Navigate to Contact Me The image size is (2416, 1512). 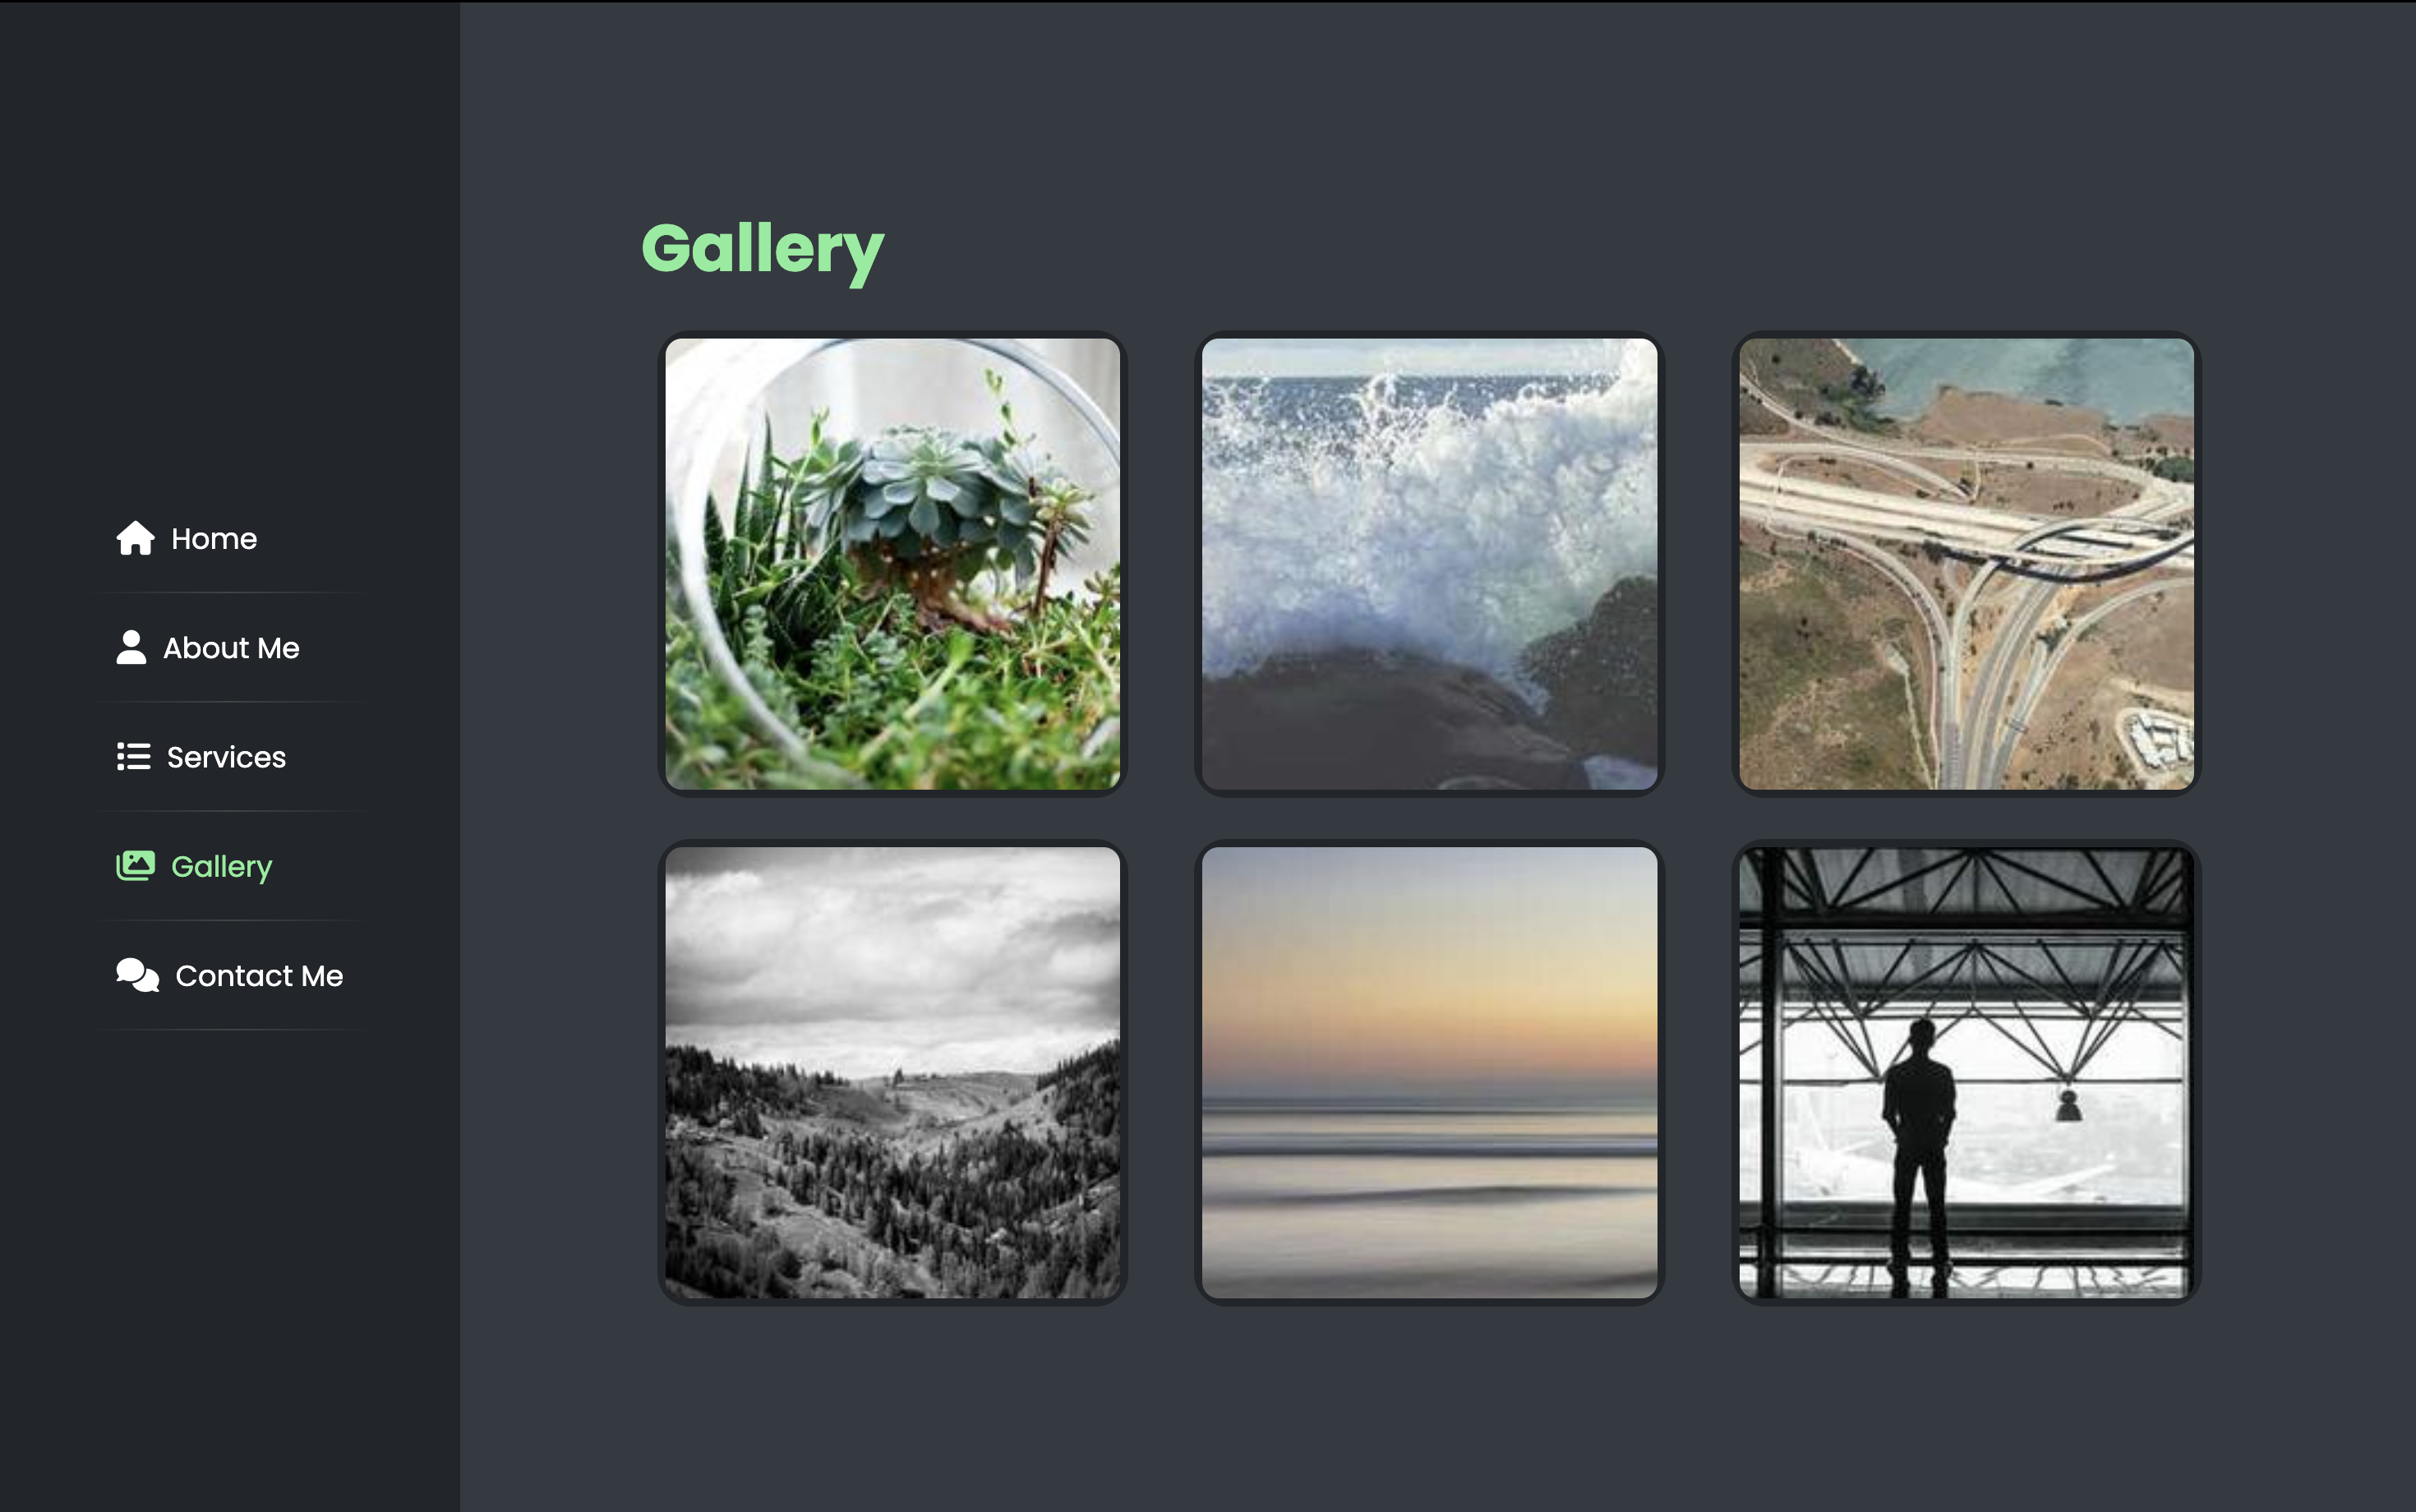click(x=230, y=975)
